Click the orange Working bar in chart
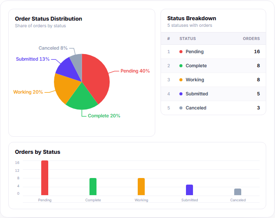 [x=141, y=186]
